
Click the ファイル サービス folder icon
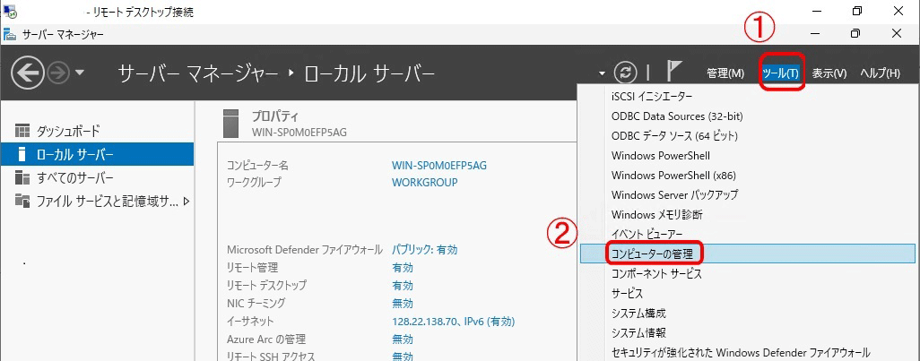pos(22,202)
